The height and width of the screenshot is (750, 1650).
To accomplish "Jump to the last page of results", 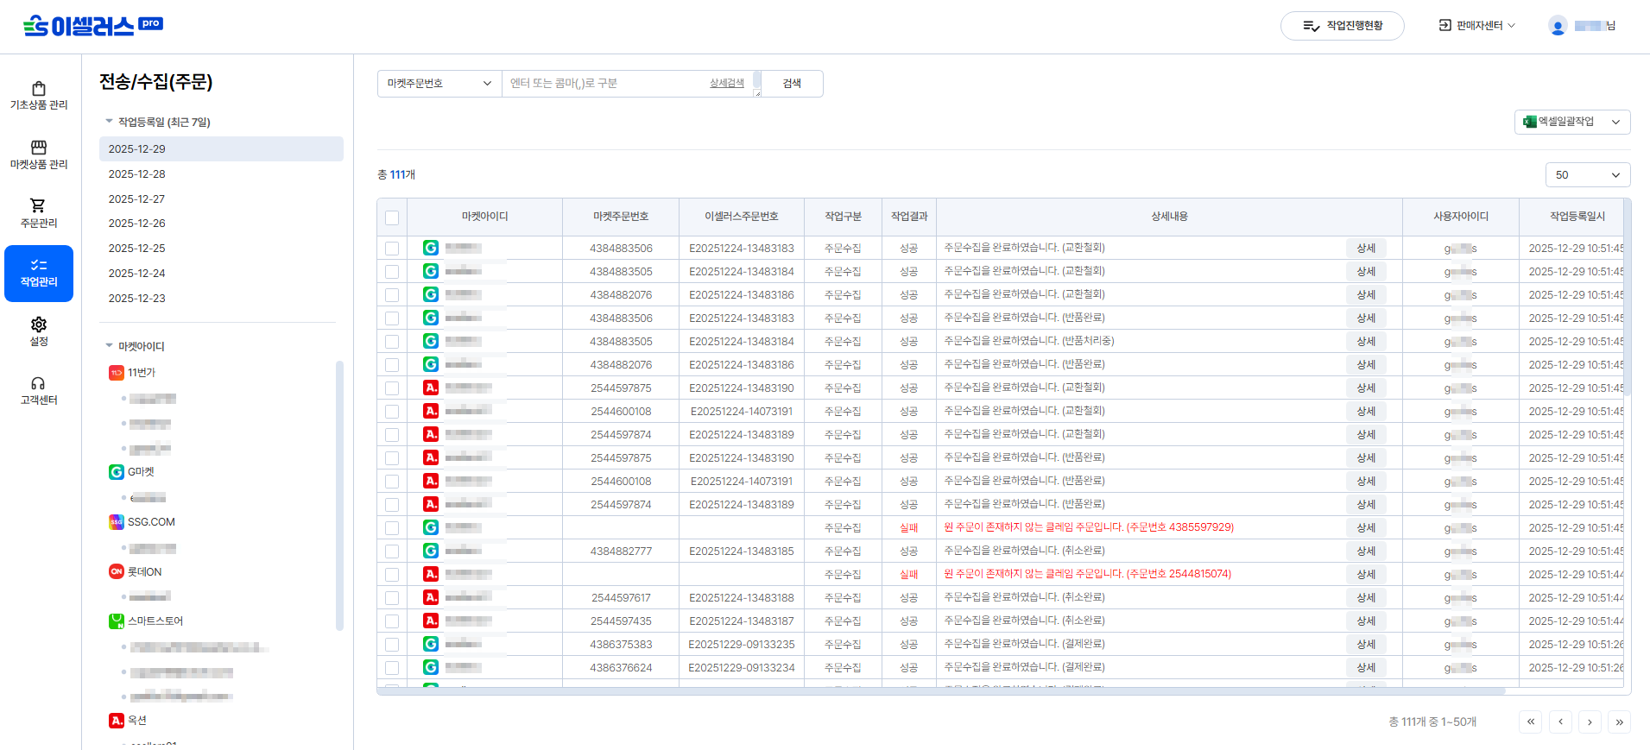I will click(x=1619, y=722).
